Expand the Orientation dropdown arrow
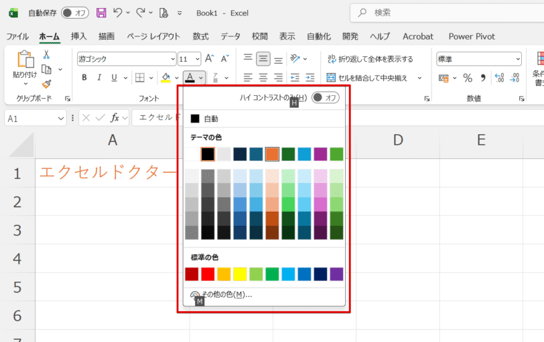544x342 pixels. [305, 59]
